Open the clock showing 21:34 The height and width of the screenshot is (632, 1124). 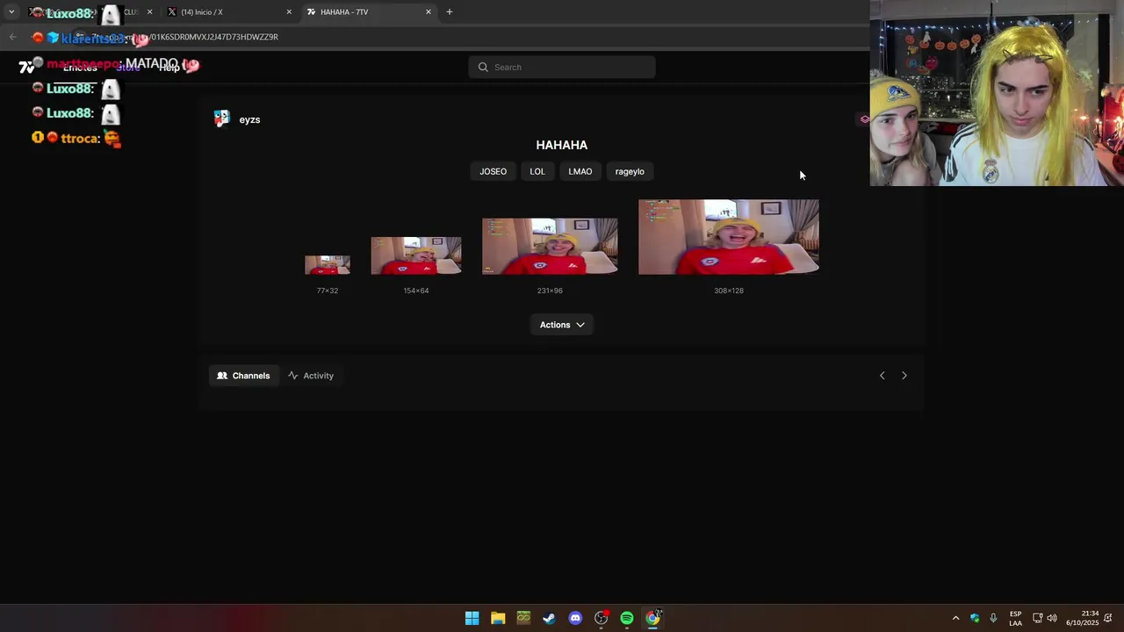coord(1082,618)
